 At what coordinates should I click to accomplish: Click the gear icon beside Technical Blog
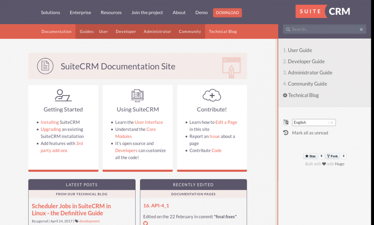click(x=285, y=95)
